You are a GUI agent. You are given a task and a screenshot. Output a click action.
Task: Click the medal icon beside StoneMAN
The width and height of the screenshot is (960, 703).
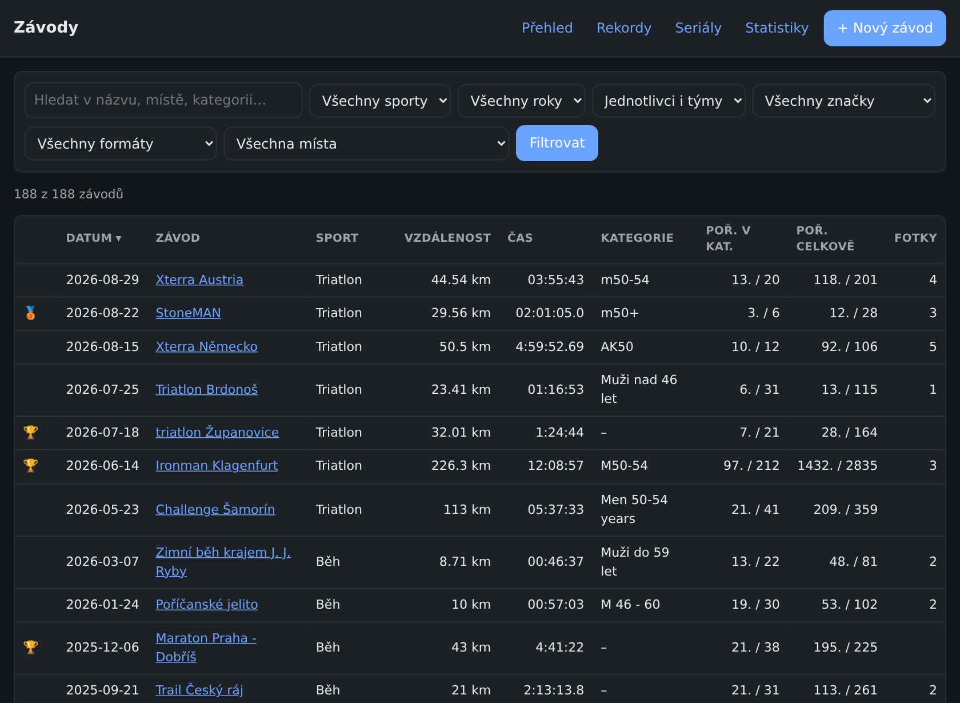coord(31,313)
